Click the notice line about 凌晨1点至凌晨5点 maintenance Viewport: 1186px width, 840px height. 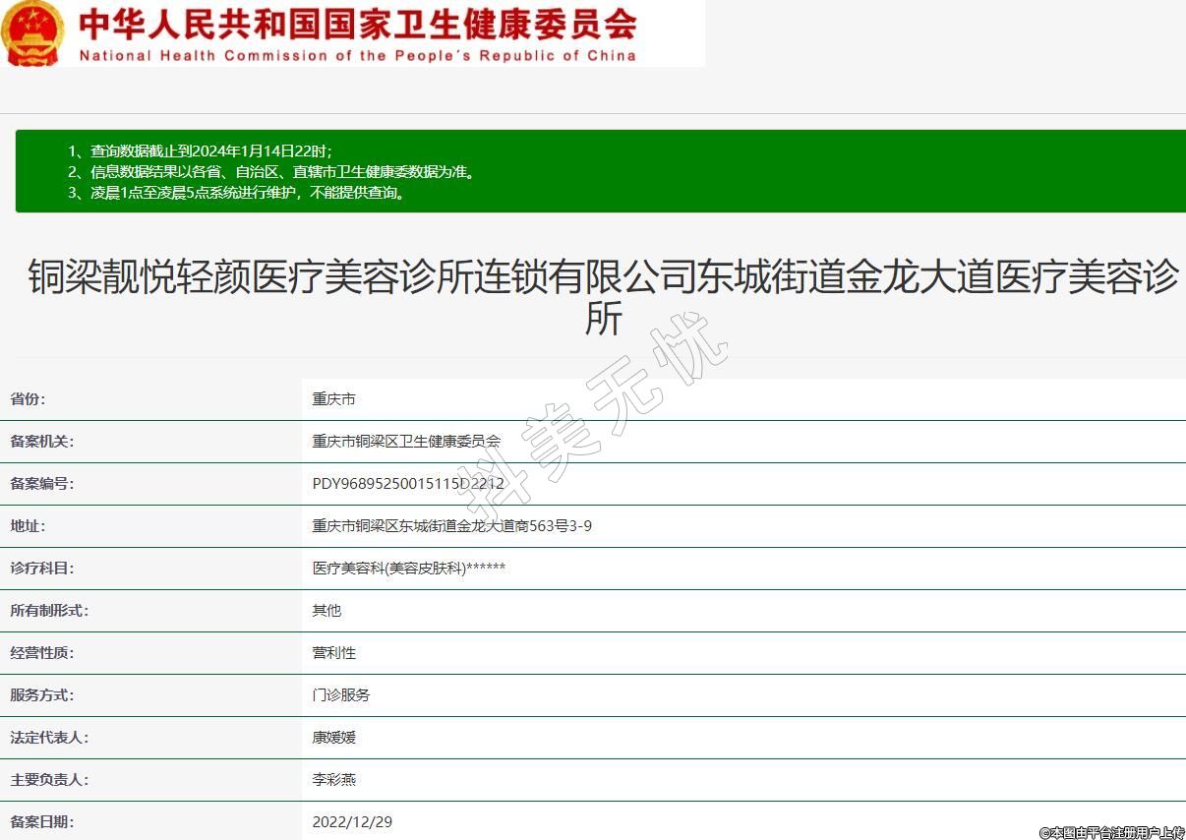coord(237,192)
